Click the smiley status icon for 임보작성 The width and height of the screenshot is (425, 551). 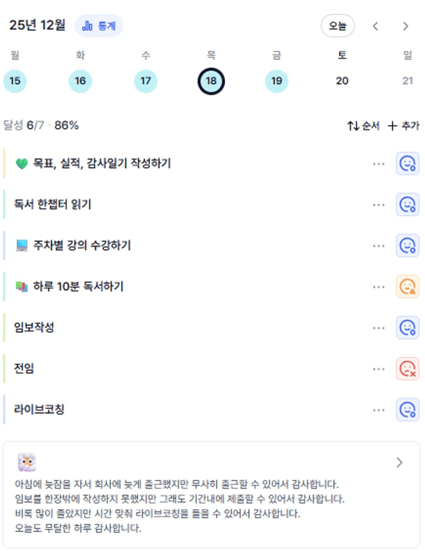(407, 327)
